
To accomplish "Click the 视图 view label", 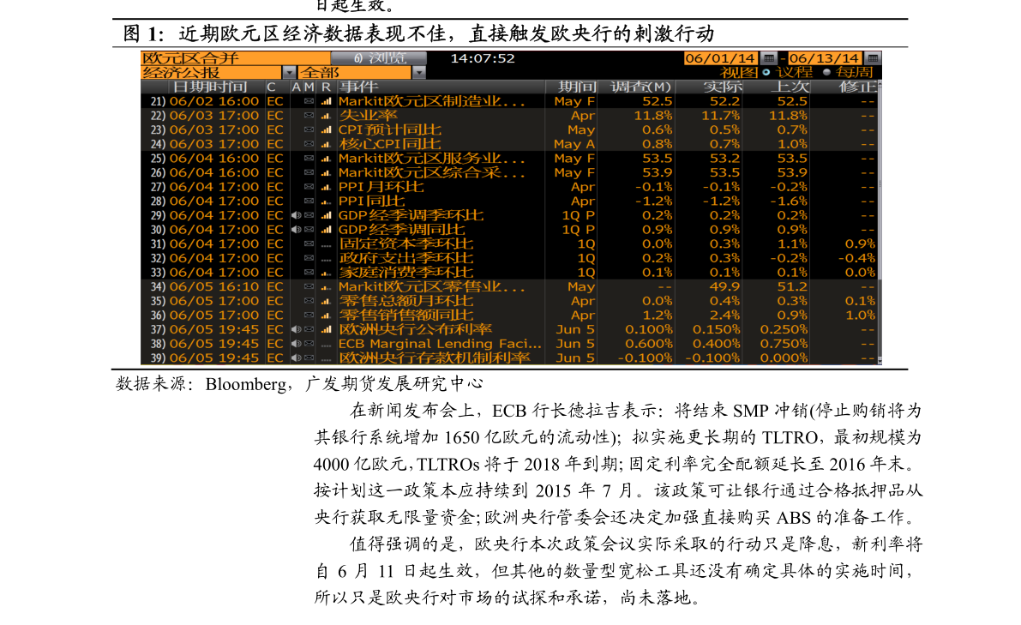I will (739, 72).
